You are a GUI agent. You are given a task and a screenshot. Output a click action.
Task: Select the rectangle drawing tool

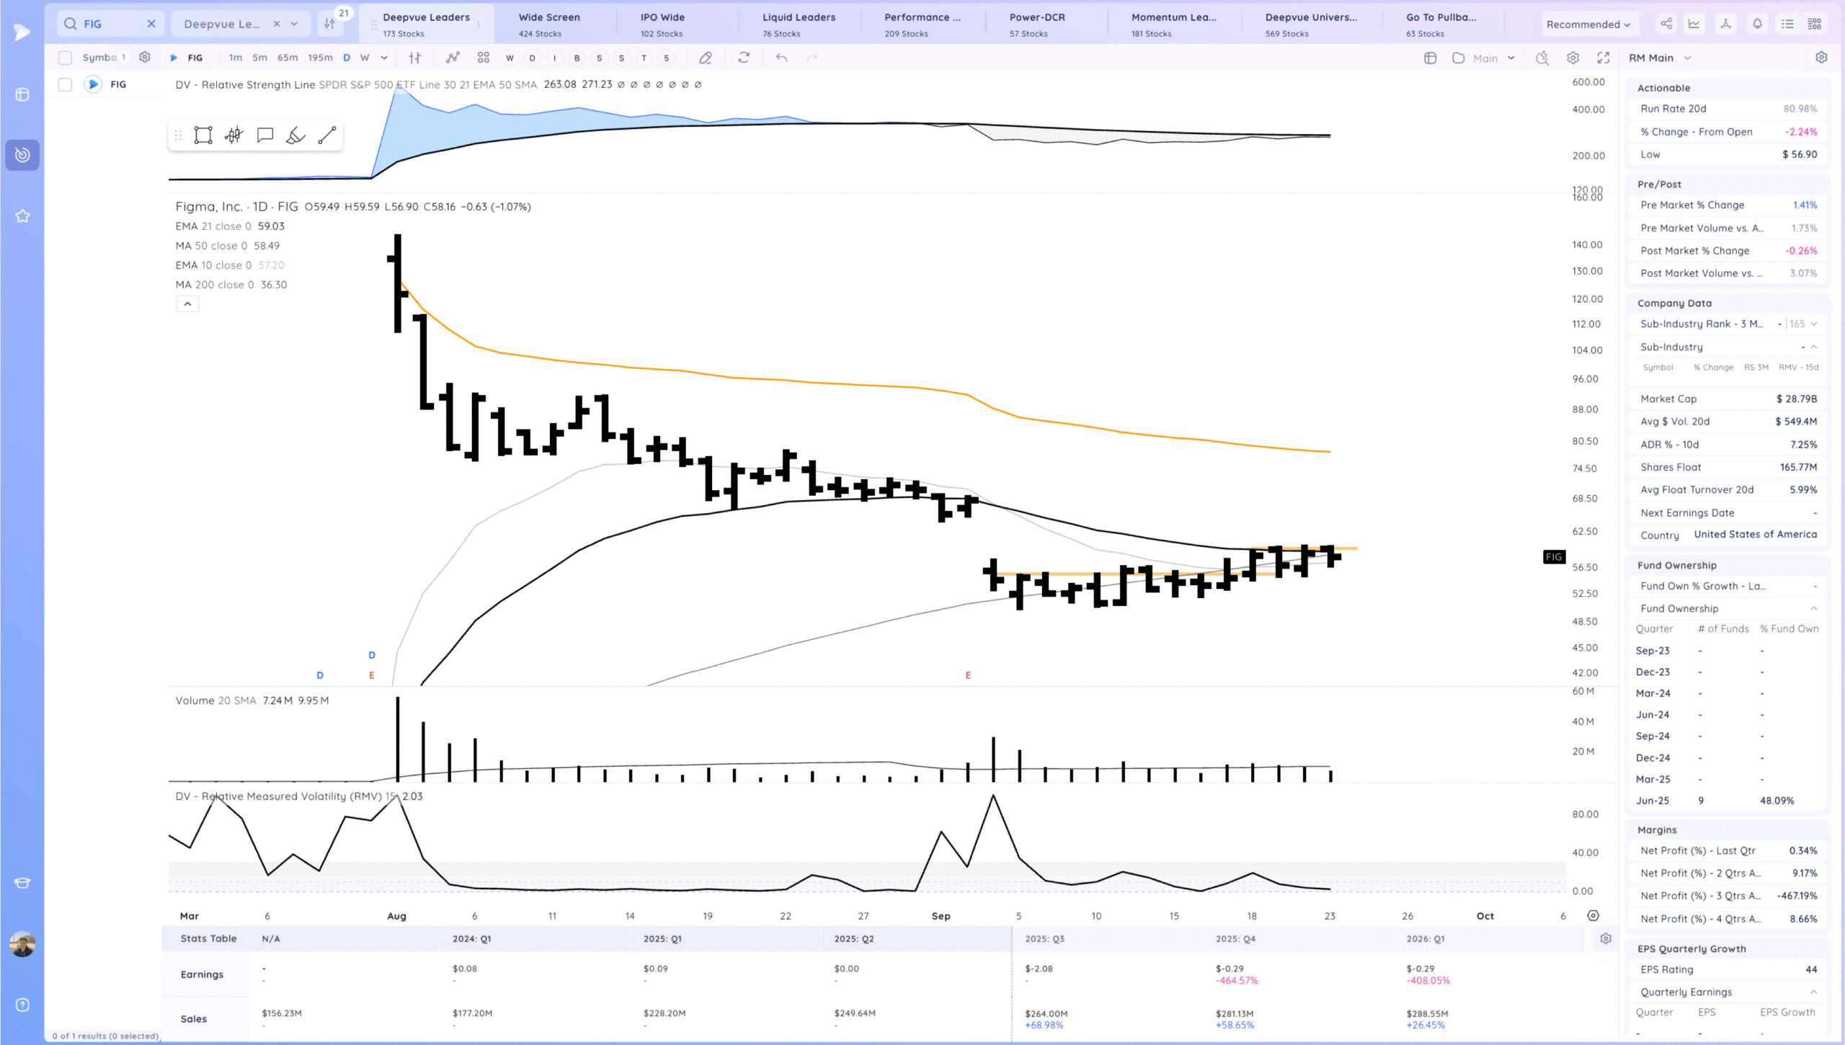coord(203,135)
